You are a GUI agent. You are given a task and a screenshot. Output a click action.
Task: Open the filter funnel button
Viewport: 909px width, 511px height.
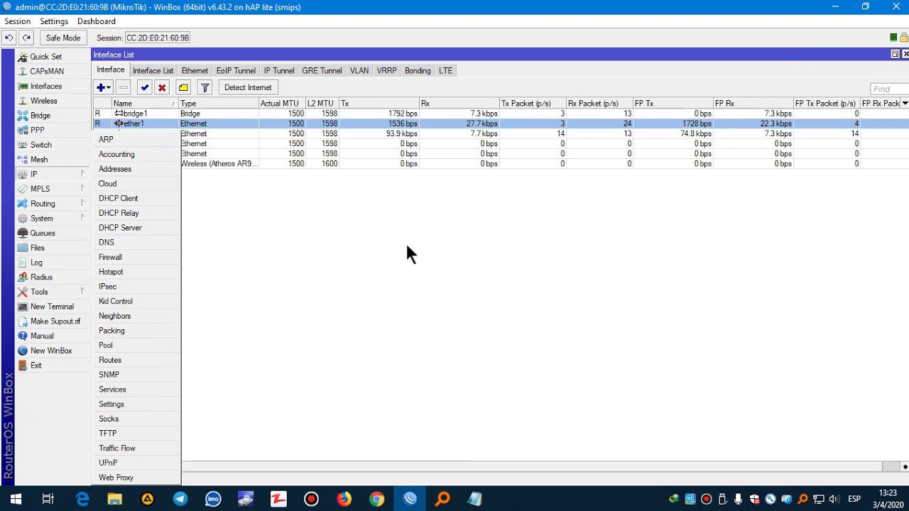205,87
